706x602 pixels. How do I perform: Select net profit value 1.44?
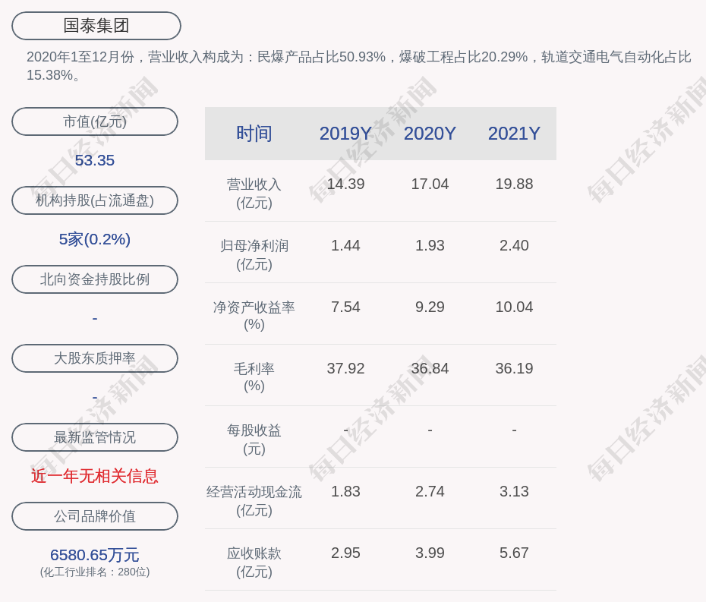point(345,245)
